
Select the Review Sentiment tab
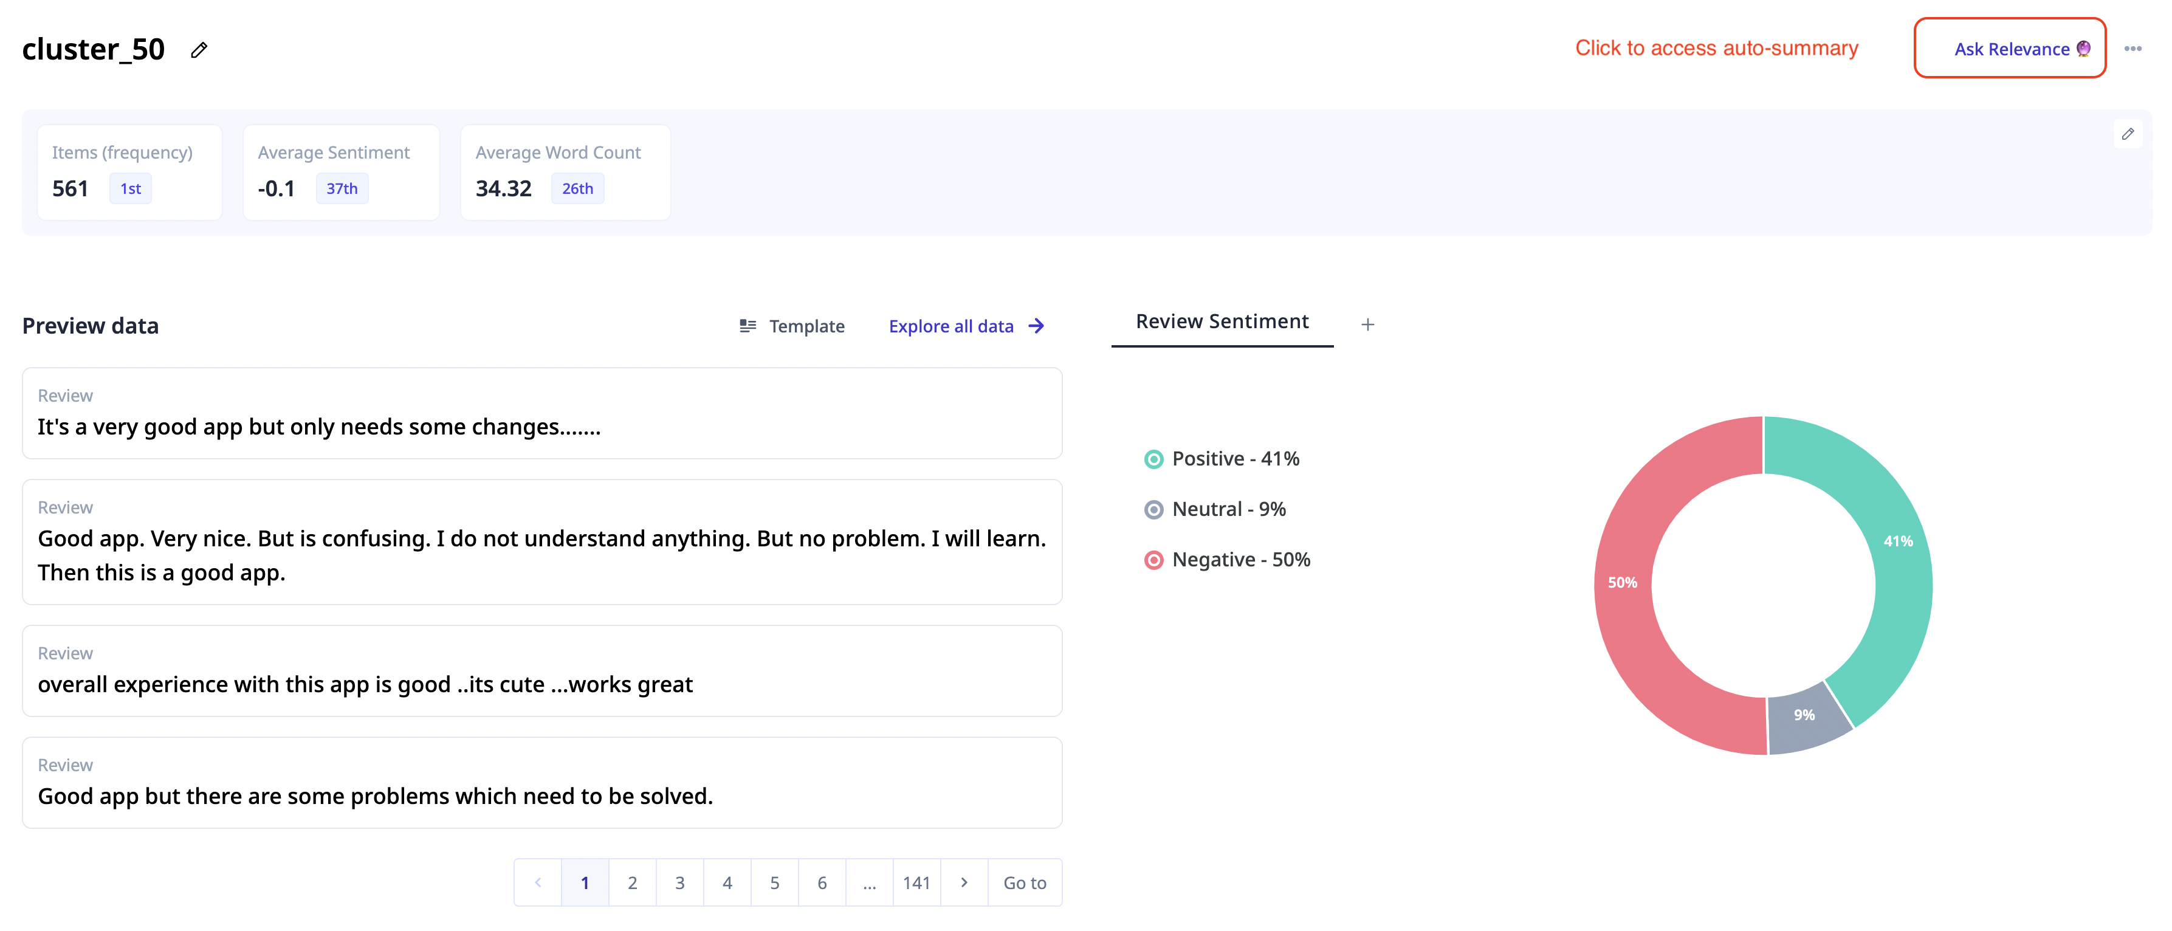[1222, 322]
